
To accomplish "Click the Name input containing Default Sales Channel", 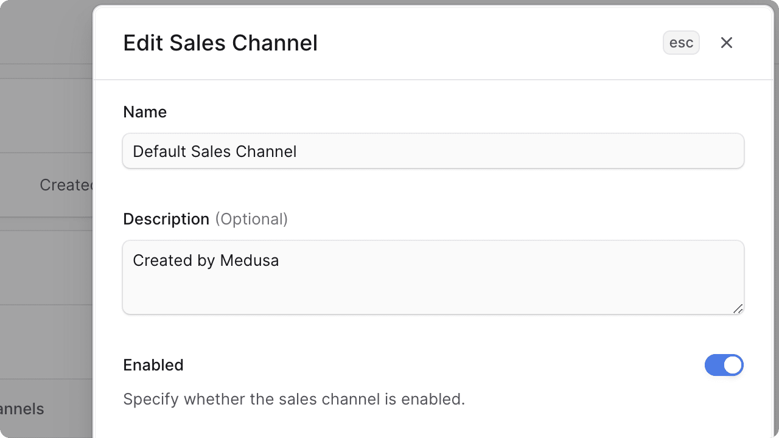I will (x=433, y=151).
